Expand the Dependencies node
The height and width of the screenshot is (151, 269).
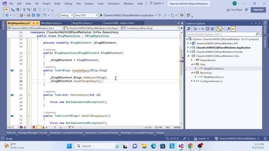point(192,60)
